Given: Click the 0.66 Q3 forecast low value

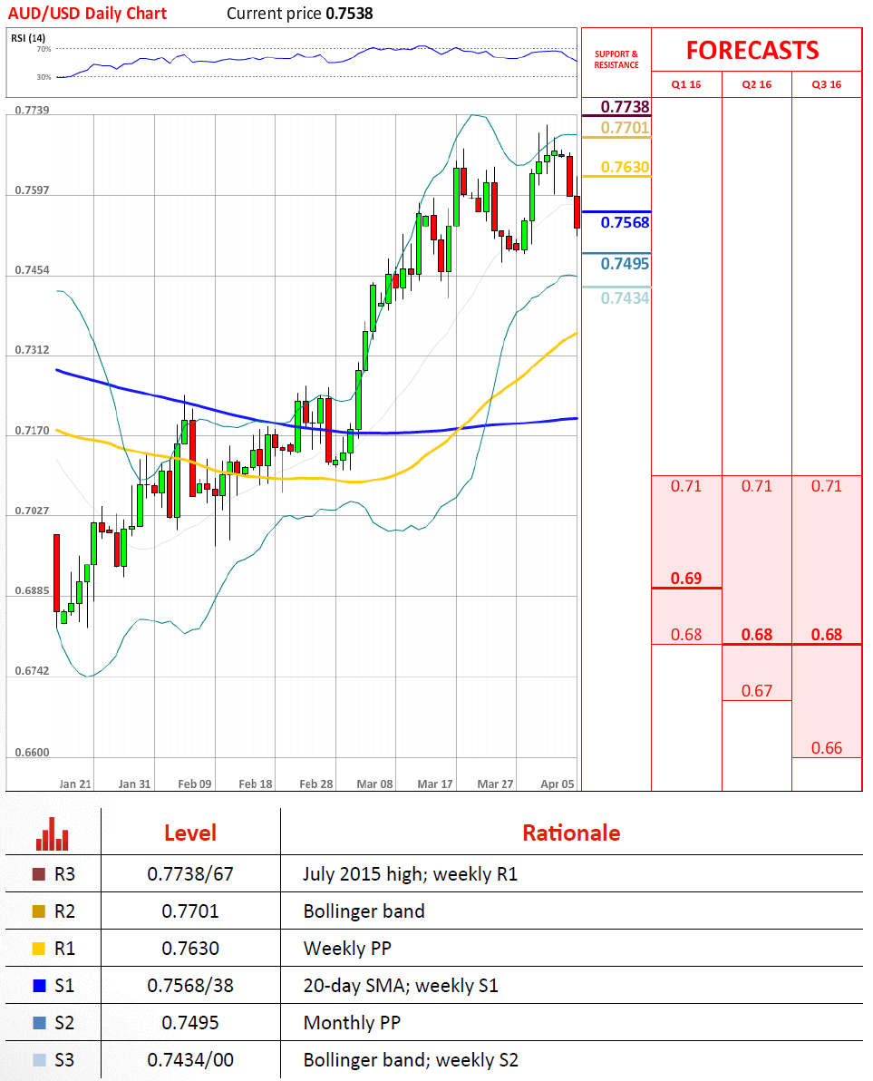Looking at the screenshot, I should click(x=826, y=748).
